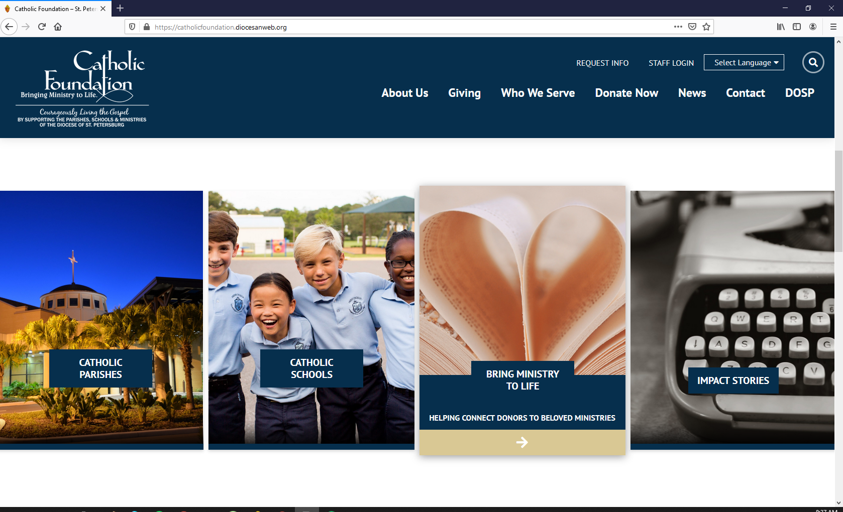843x512 pixels.
Task: Open a new browser tab
Action: [x=120, y=9]
